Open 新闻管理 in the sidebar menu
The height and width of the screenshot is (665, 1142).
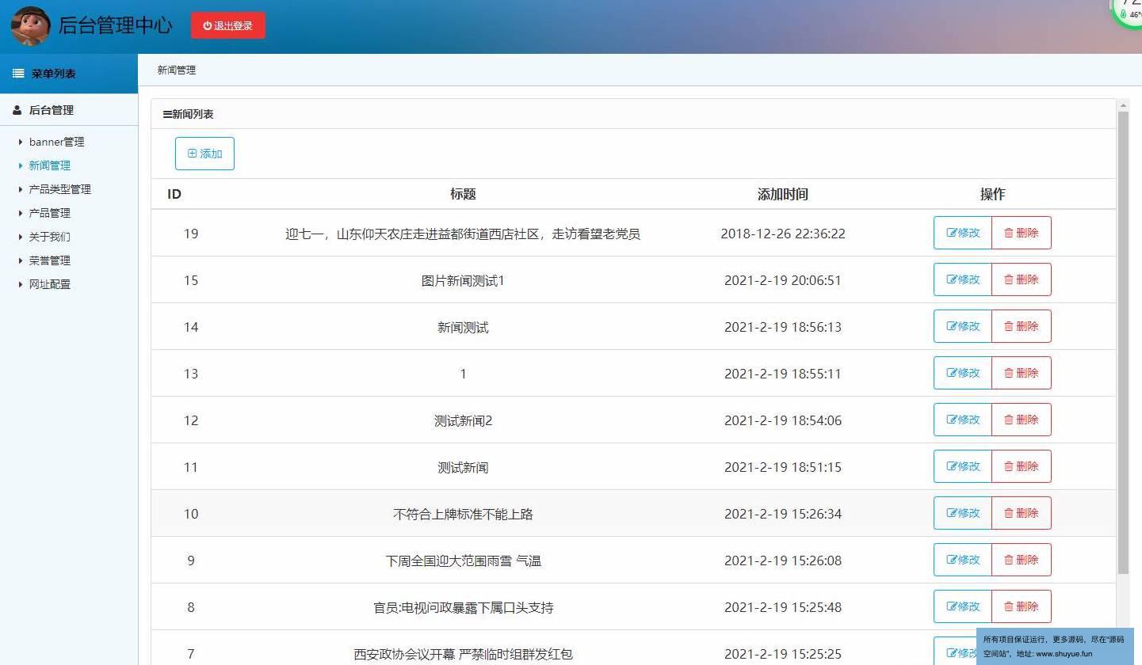[50, 165]
